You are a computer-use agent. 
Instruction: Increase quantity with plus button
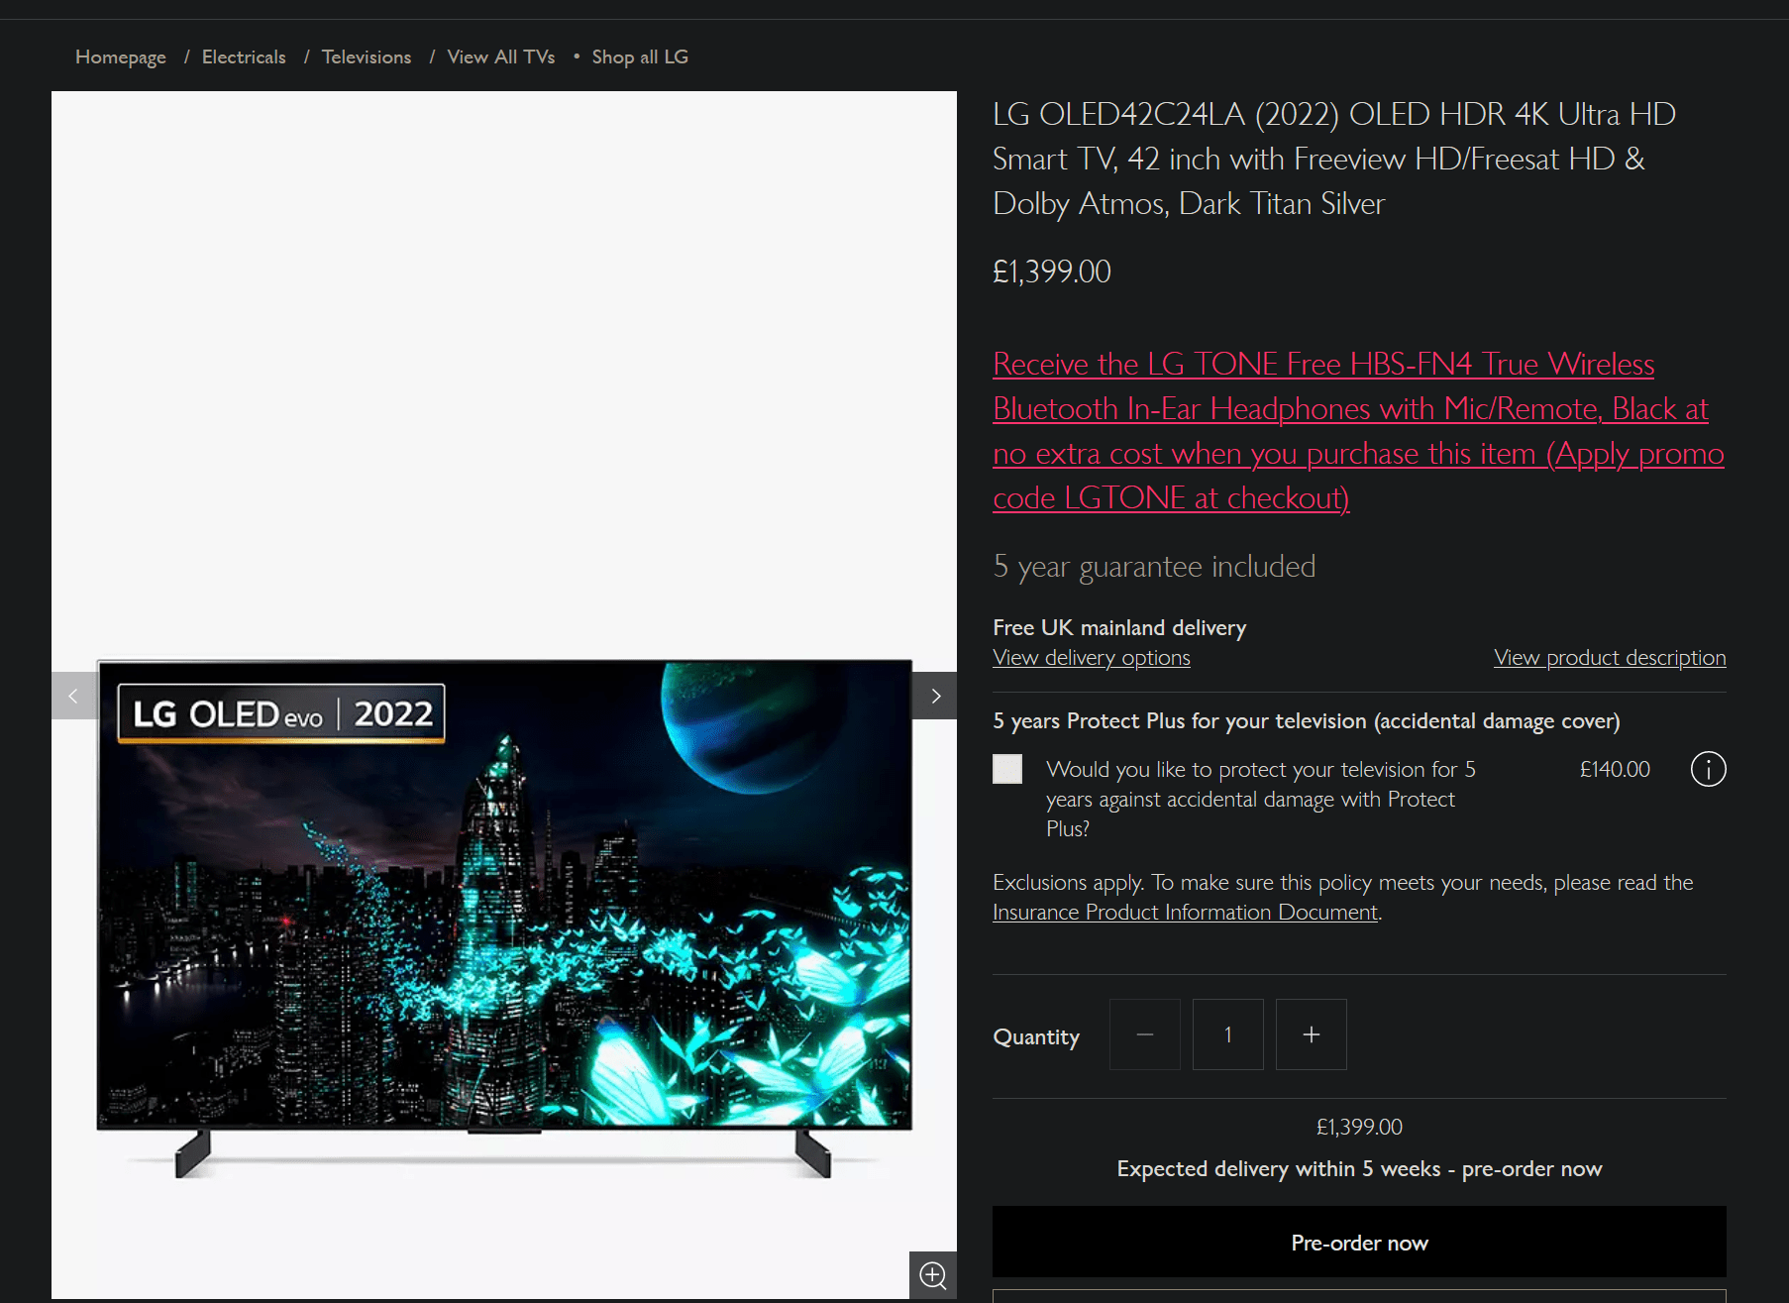click(1312, 1034)
